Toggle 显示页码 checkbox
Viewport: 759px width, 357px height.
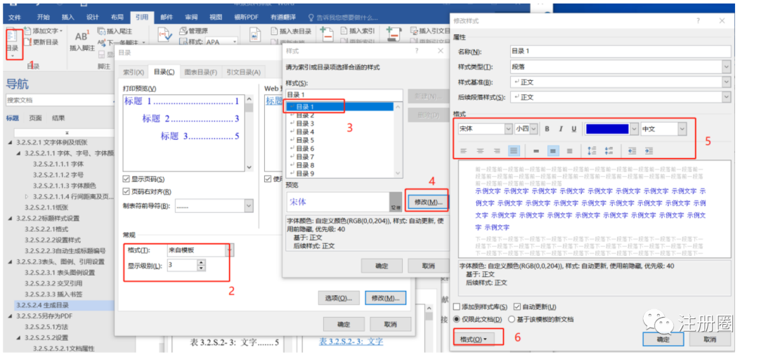[126, 179]
